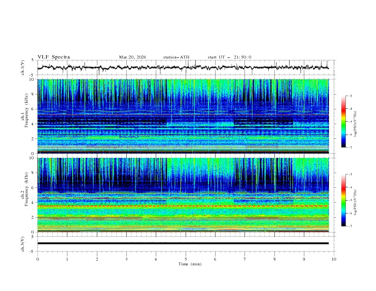This screenshot has height=291, width=376.
Task: Click the -7 tick on the lower colorbar
Action: pos(350,226)
